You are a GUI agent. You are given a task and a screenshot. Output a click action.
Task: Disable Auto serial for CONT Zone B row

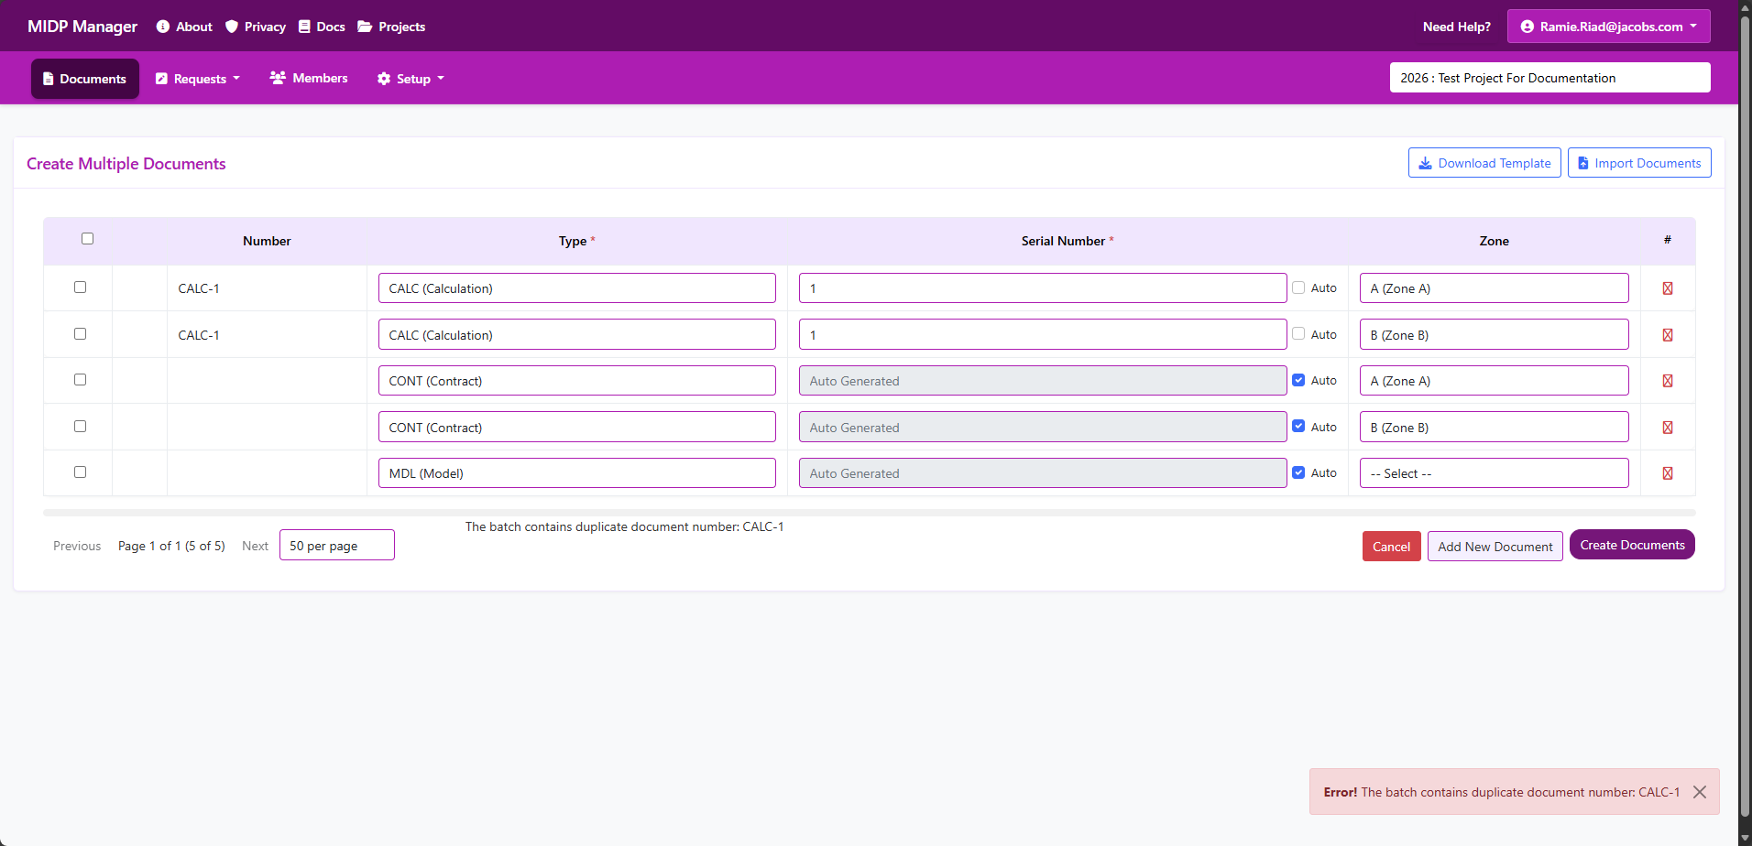click(1298, 427)
